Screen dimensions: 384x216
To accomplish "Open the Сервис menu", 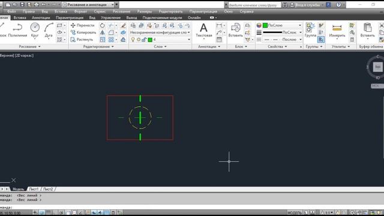I will [100, 11].
